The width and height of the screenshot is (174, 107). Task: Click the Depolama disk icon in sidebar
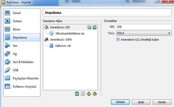7,37
